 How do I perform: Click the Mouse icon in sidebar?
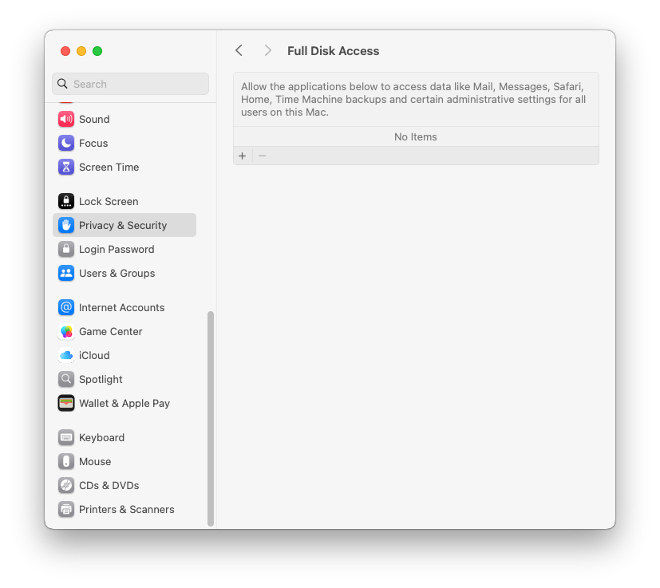(66, 461)
